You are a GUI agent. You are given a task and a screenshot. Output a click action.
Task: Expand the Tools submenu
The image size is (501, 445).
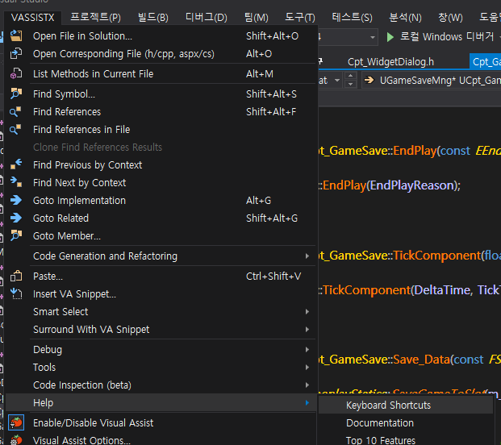click(x=161, y=367)
